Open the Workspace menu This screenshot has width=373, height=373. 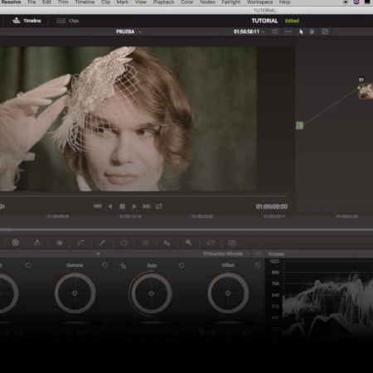pos(259,2)
